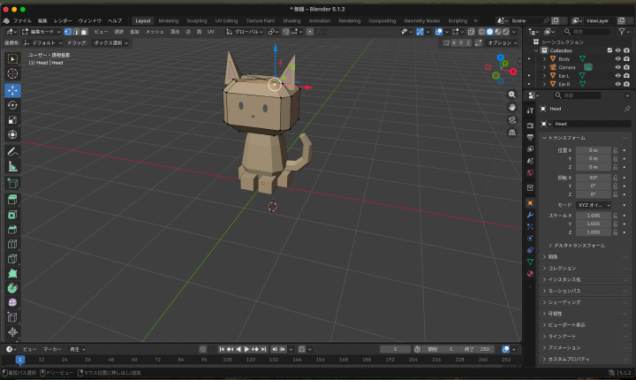
Task: Open the Render properties tab icon
Action: (530, 125)
